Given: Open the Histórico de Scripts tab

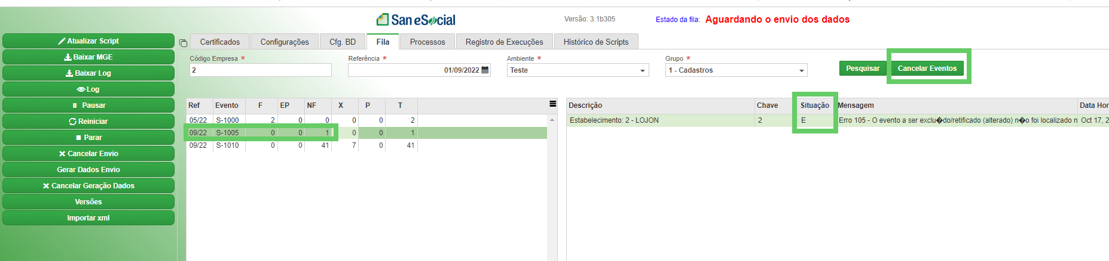Looking at the screenshot, I should point(596,42).
